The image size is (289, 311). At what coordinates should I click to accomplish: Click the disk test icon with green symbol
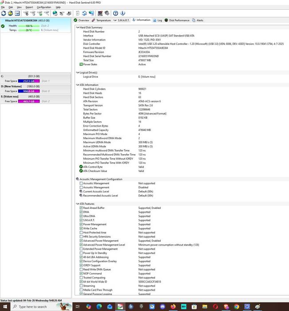tap(40, 13)
